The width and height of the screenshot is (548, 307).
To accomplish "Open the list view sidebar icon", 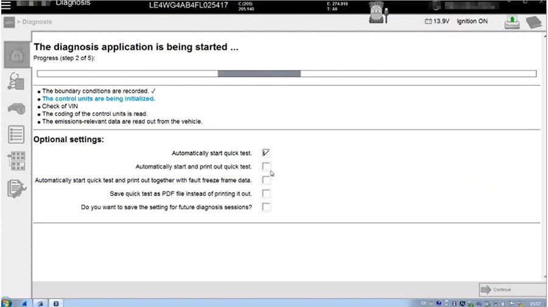I will [x=16, y=134].
